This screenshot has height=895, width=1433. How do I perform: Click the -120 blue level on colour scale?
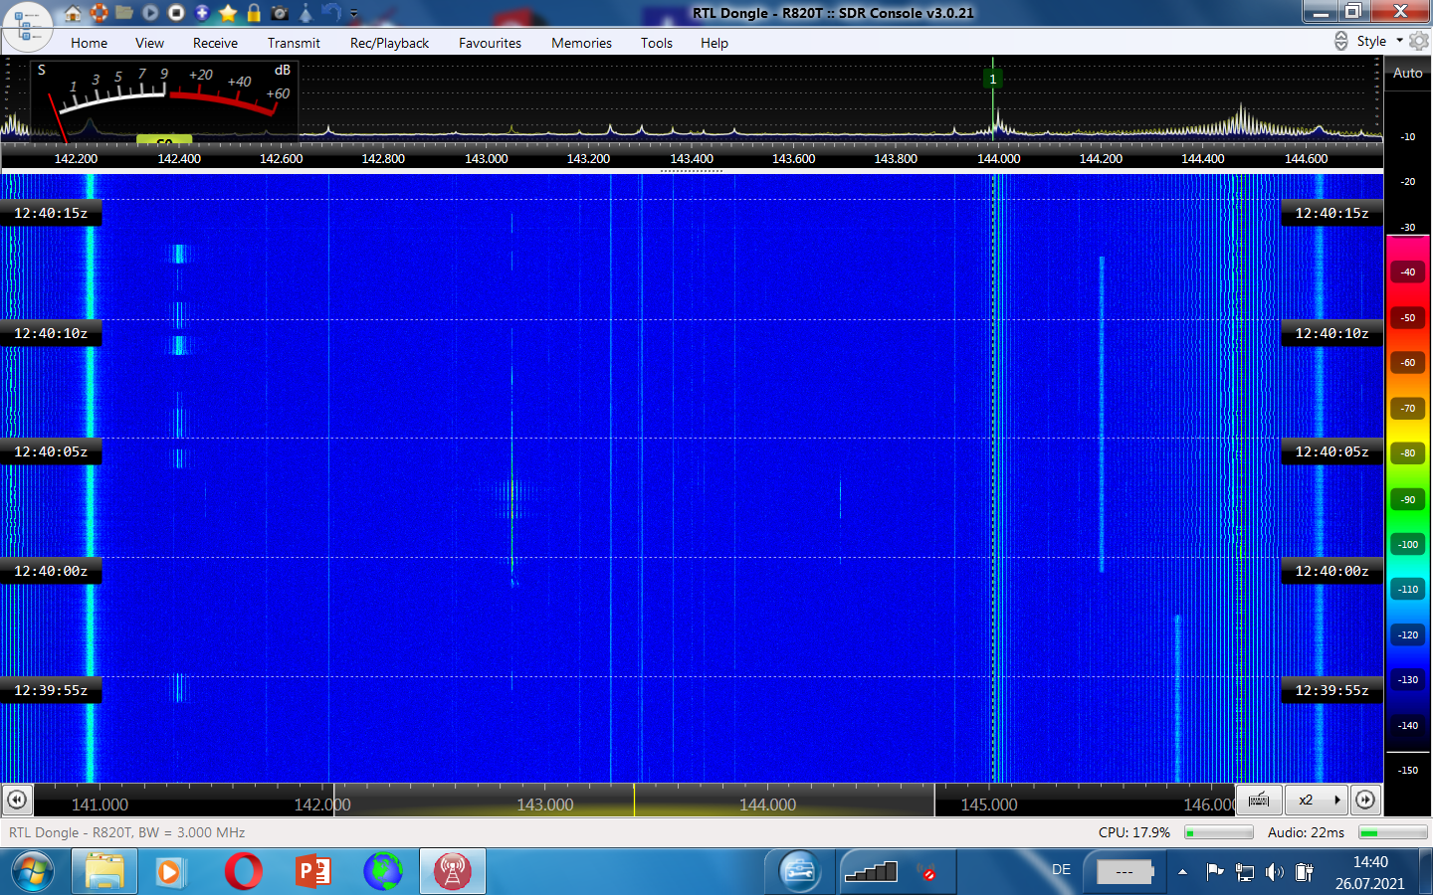pyautogui.click(x=1408, y=634)
